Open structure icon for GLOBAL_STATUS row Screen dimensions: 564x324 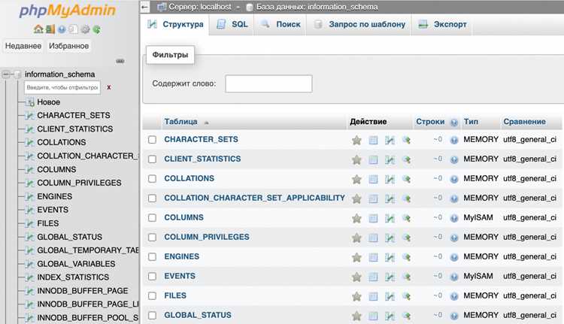point(390,316)
